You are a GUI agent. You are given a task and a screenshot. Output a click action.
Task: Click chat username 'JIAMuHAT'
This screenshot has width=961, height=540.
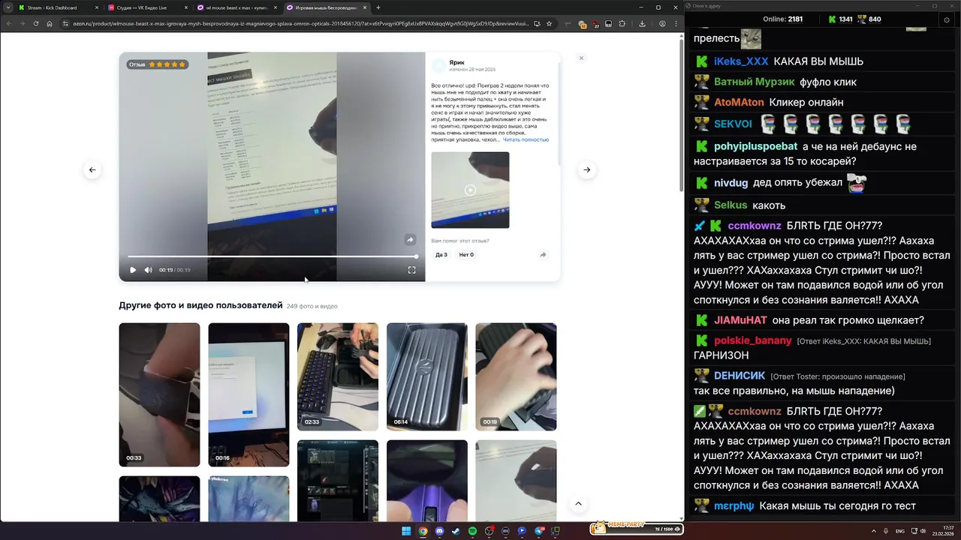pyautogui.click(x=740, y=320)
